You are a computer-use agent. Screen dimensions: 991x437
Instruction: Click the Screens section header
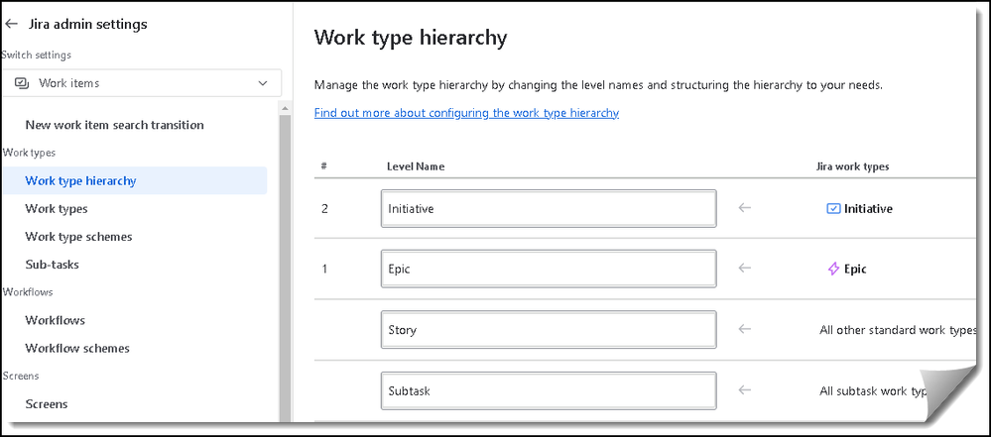click(x=21, y=376)
